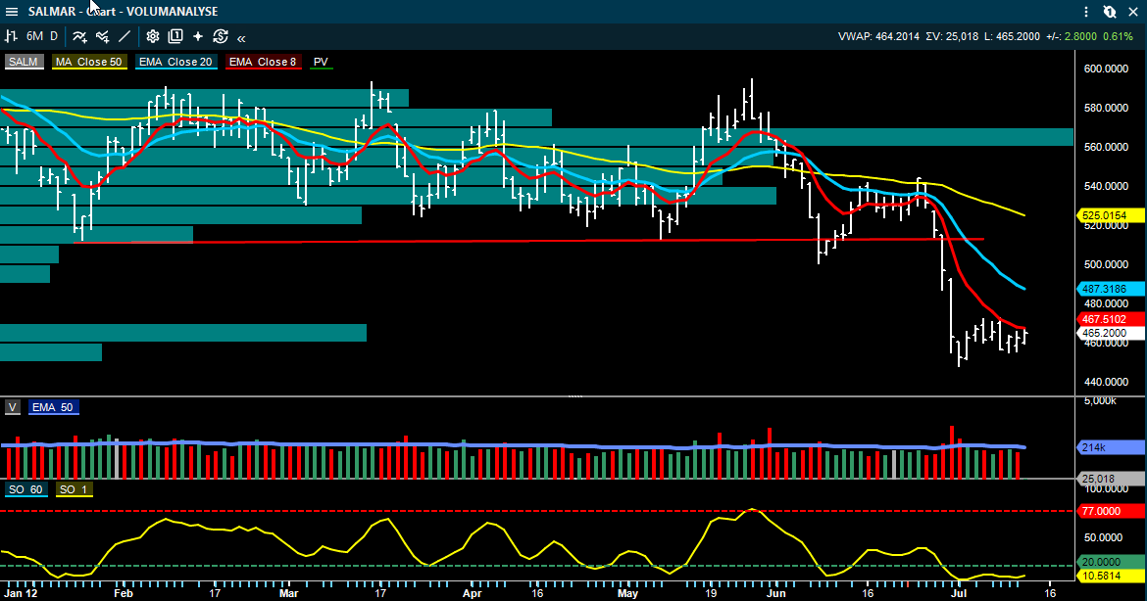Select the MA Close 50 legend tag
This screenshot has height=601, width=1147.
[x=89, y=62]
